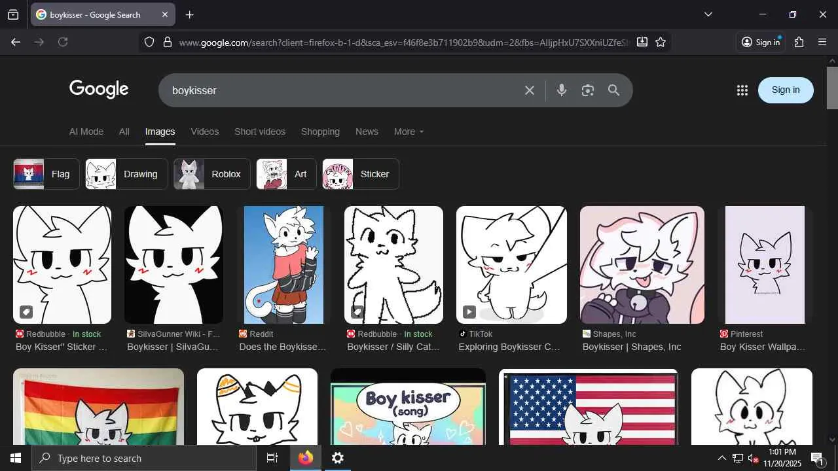Open the Windows Start menu
The image size is (838, 471).
[16, 458]
